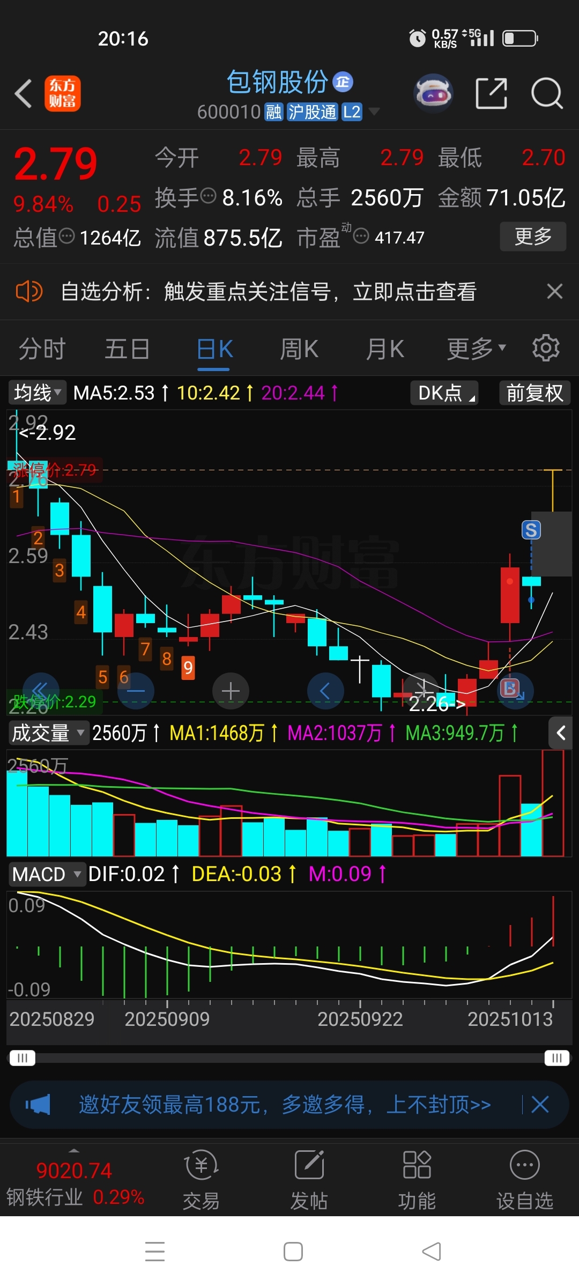
Task: Tap the B buy-point marker
Action: point(510,688)
